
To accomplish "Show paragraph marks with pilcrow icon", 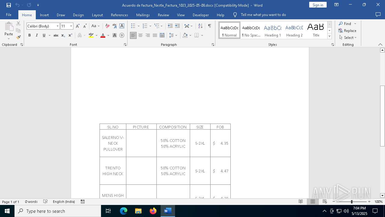I will [209, 26].
